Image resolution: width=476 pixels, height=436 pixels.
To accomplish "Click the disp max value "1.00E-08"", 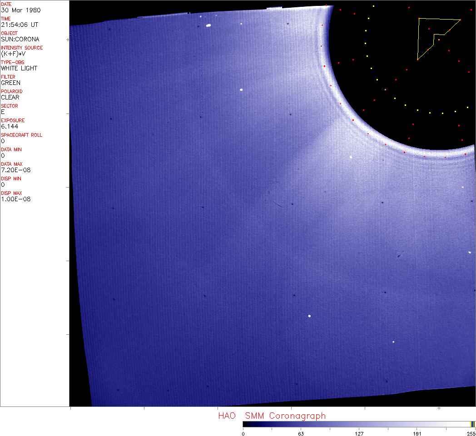I will (16, 199).
